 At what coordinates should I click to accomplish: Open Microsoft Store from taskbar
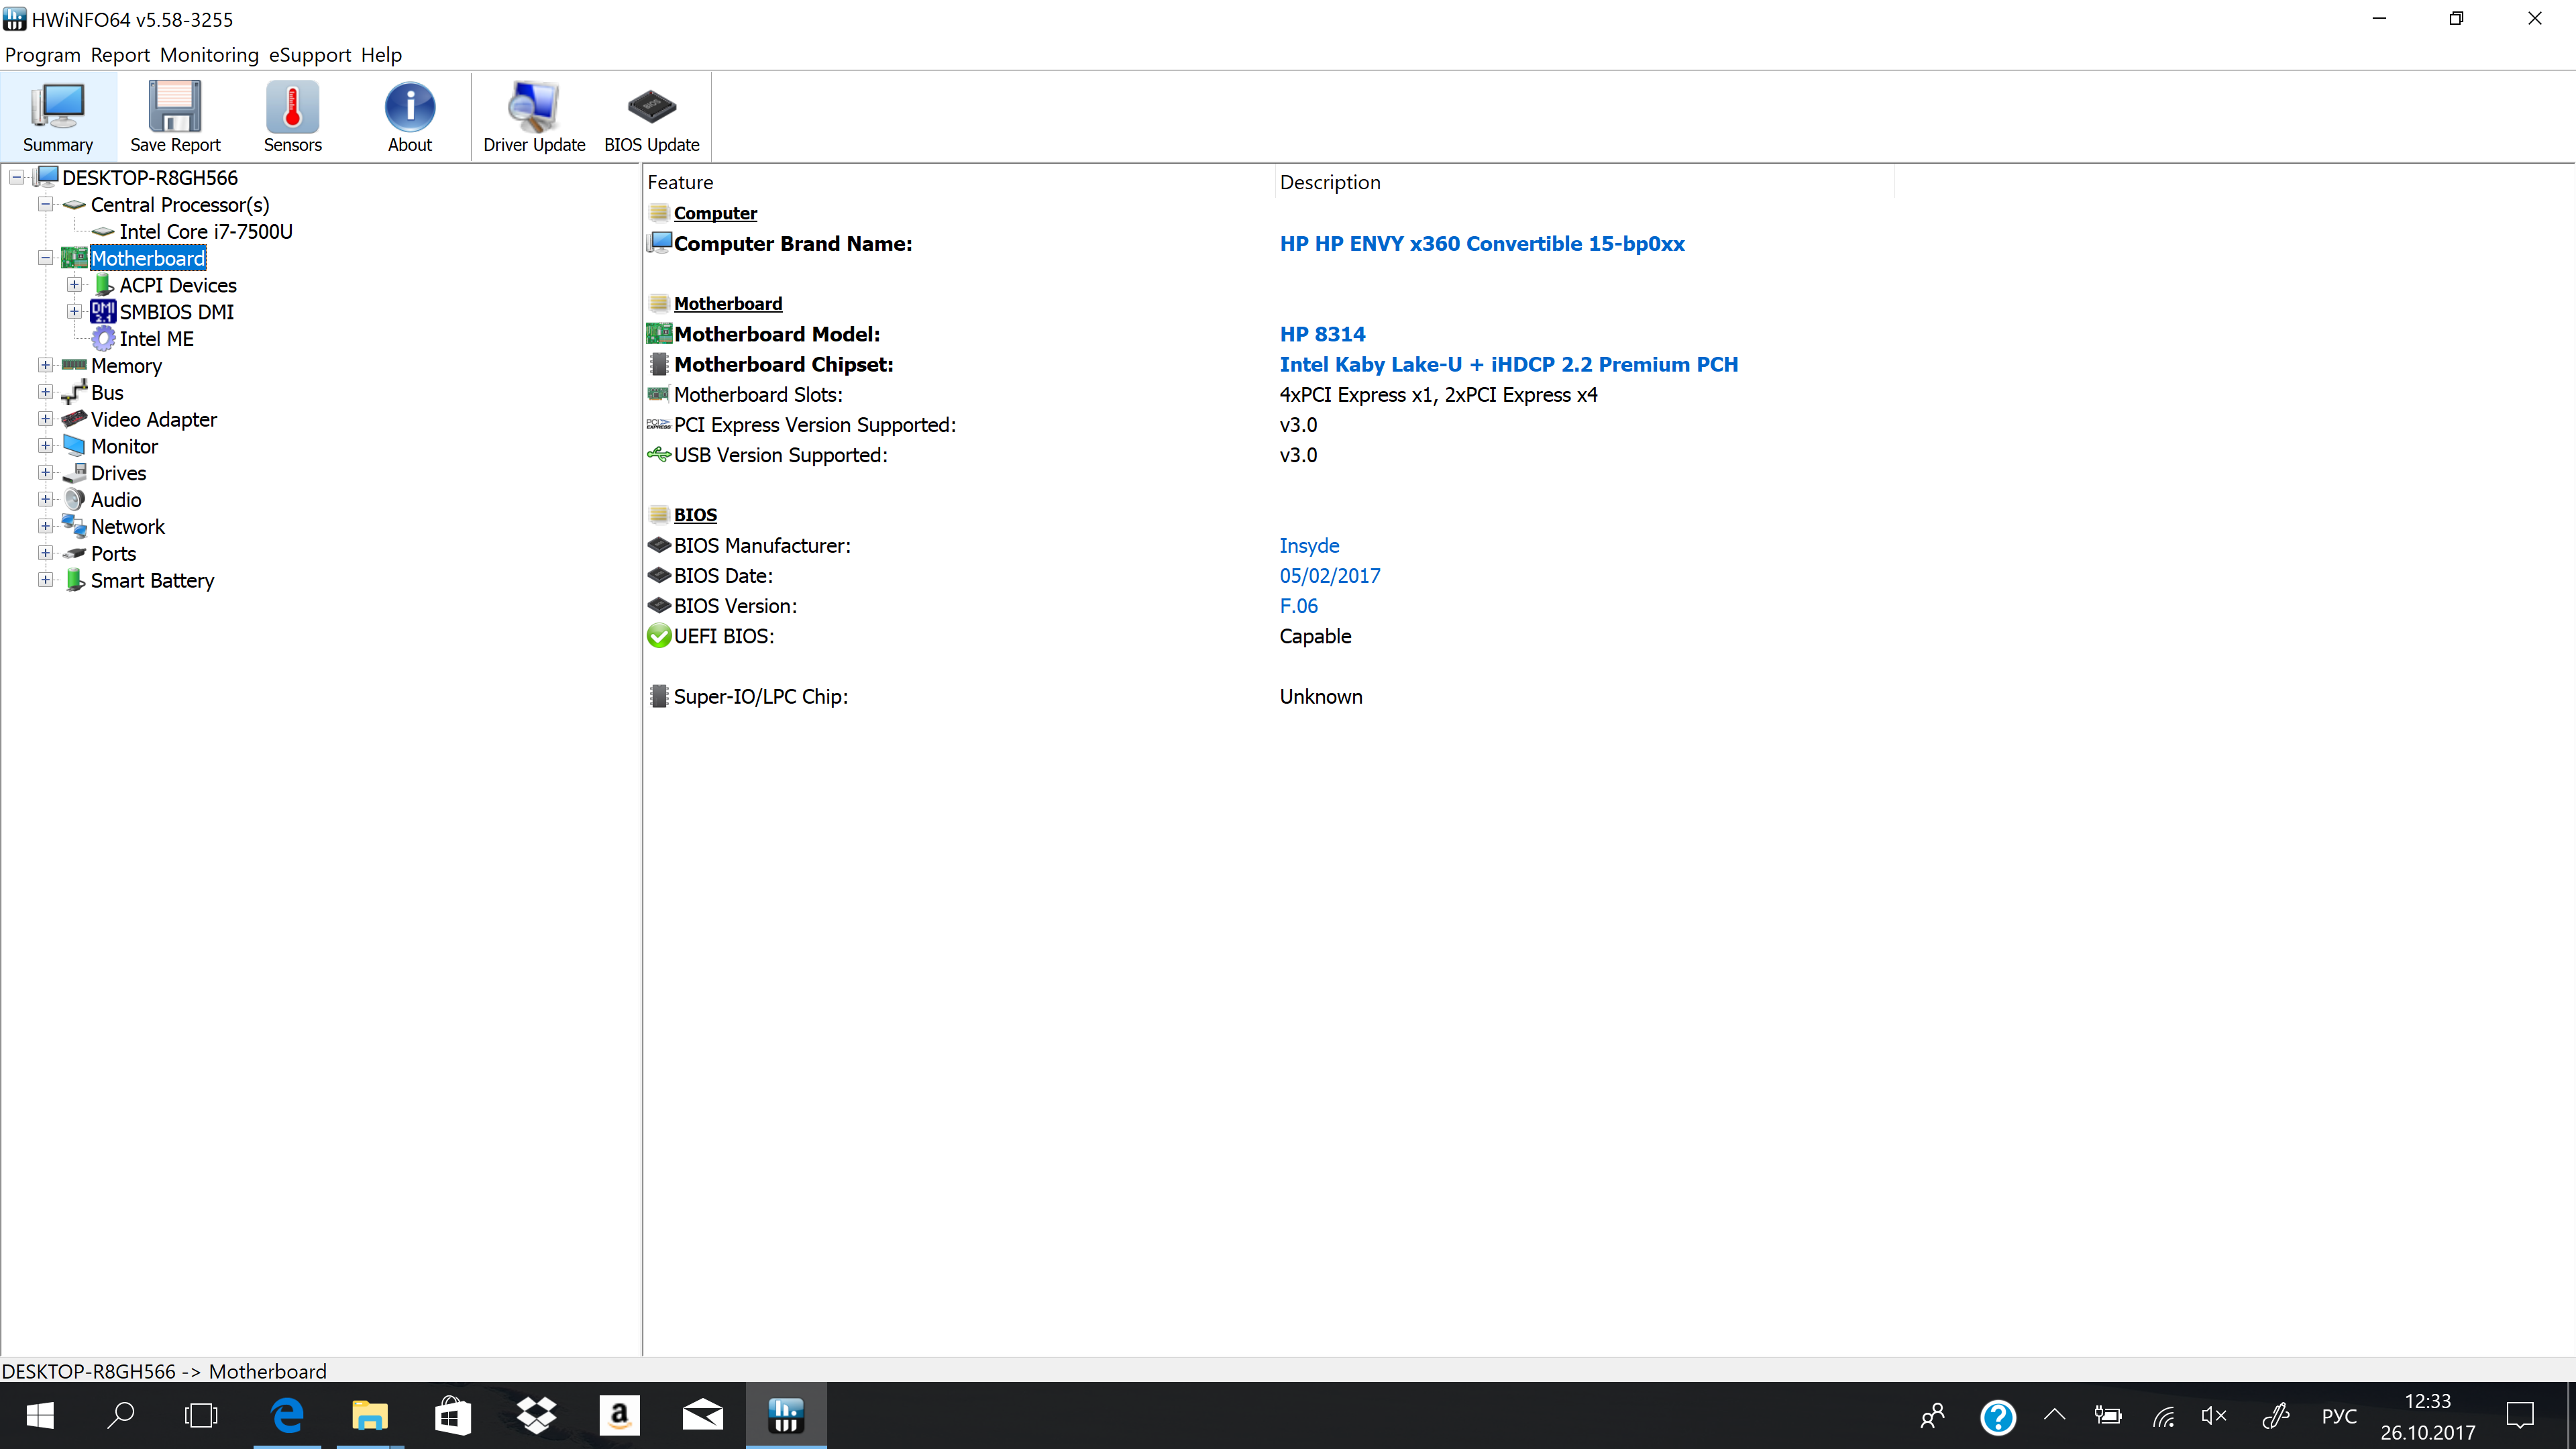pos(453,1415)
